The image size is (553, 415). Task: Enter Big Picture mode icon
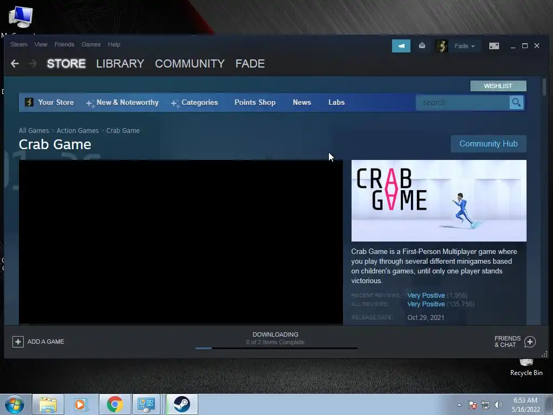coord(494,46)
